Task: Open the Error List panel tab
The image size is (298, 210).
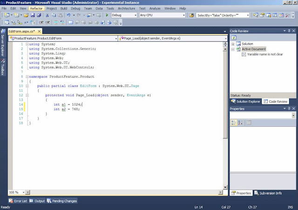Action: click(18, 201)
